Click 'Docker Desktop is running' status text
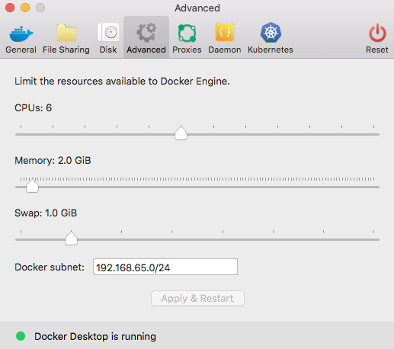 95,336
